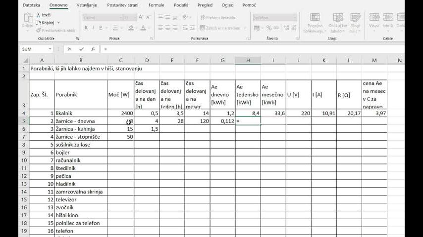The image size is (423, 237).
Task: Click the Prilepi (paste) clipboard icon
Action: tap(27, 20)
